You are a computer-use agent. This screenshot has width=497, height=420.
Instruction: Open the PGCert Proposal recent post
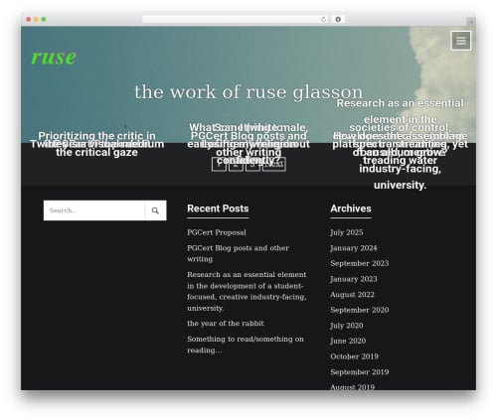(217, 232)
